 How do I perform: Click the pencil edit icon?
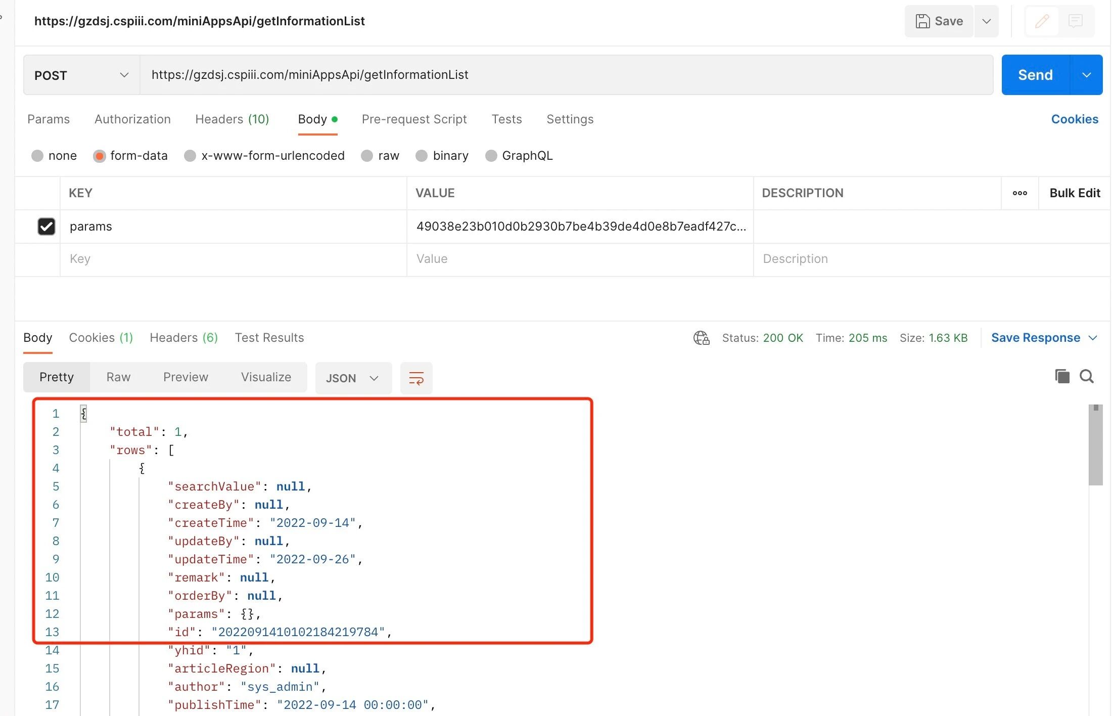1042,21
